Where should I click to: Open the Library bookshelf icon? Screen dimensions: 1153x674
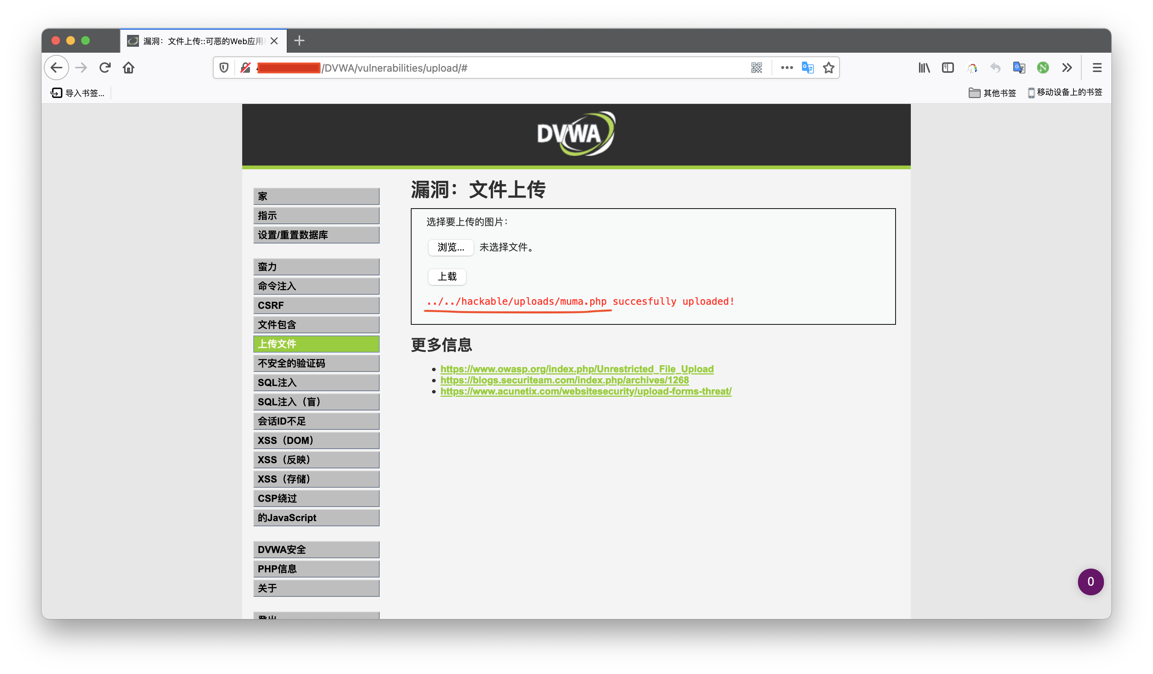point(924,68)
